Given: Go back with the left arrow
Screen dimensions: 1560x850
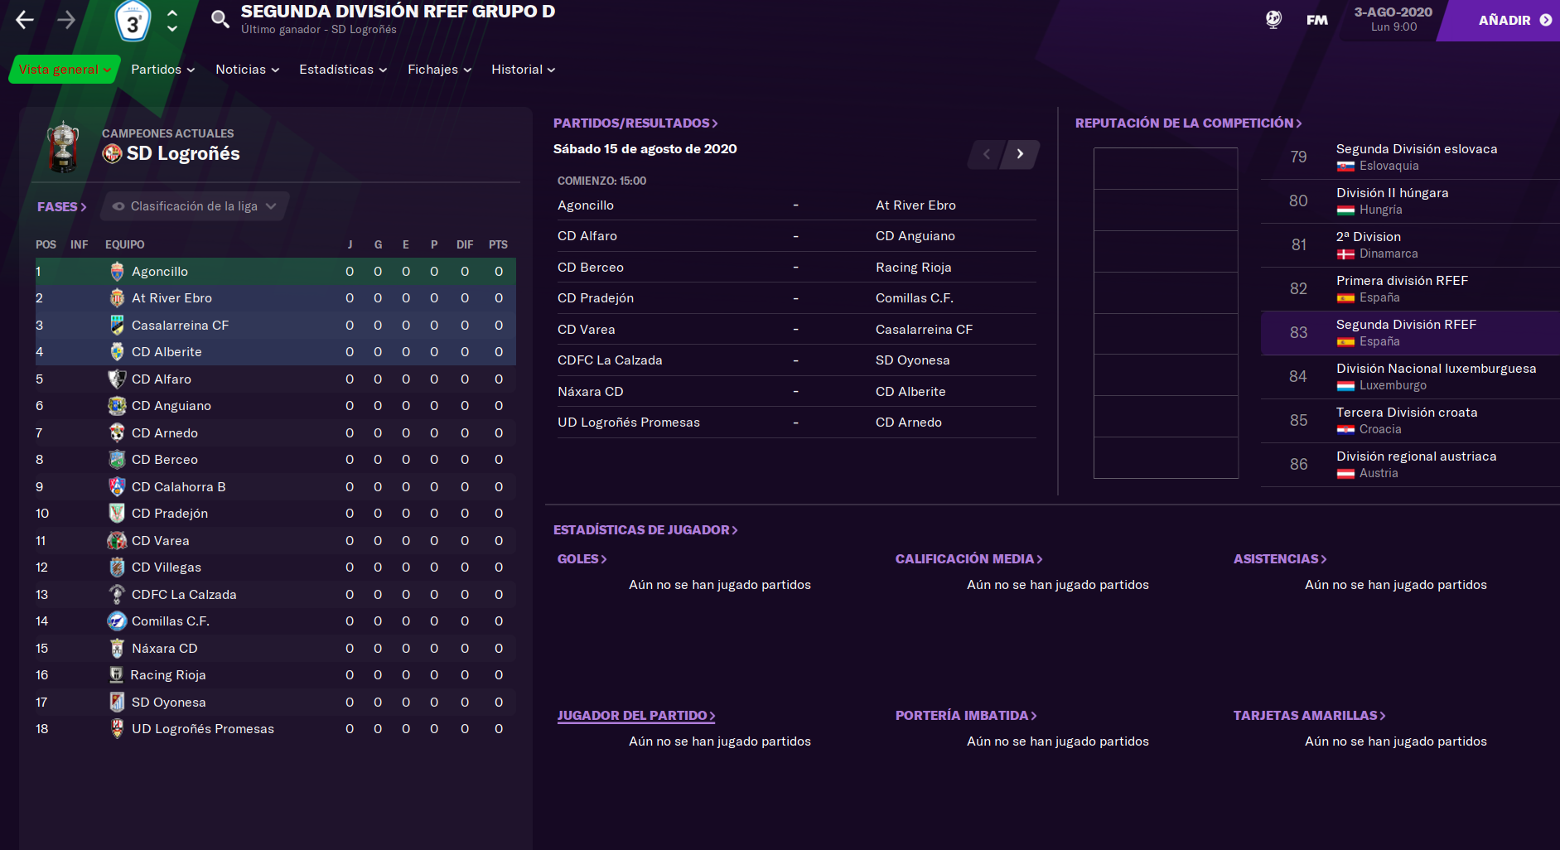Looking at the screenshot, I should click(25, 20).
